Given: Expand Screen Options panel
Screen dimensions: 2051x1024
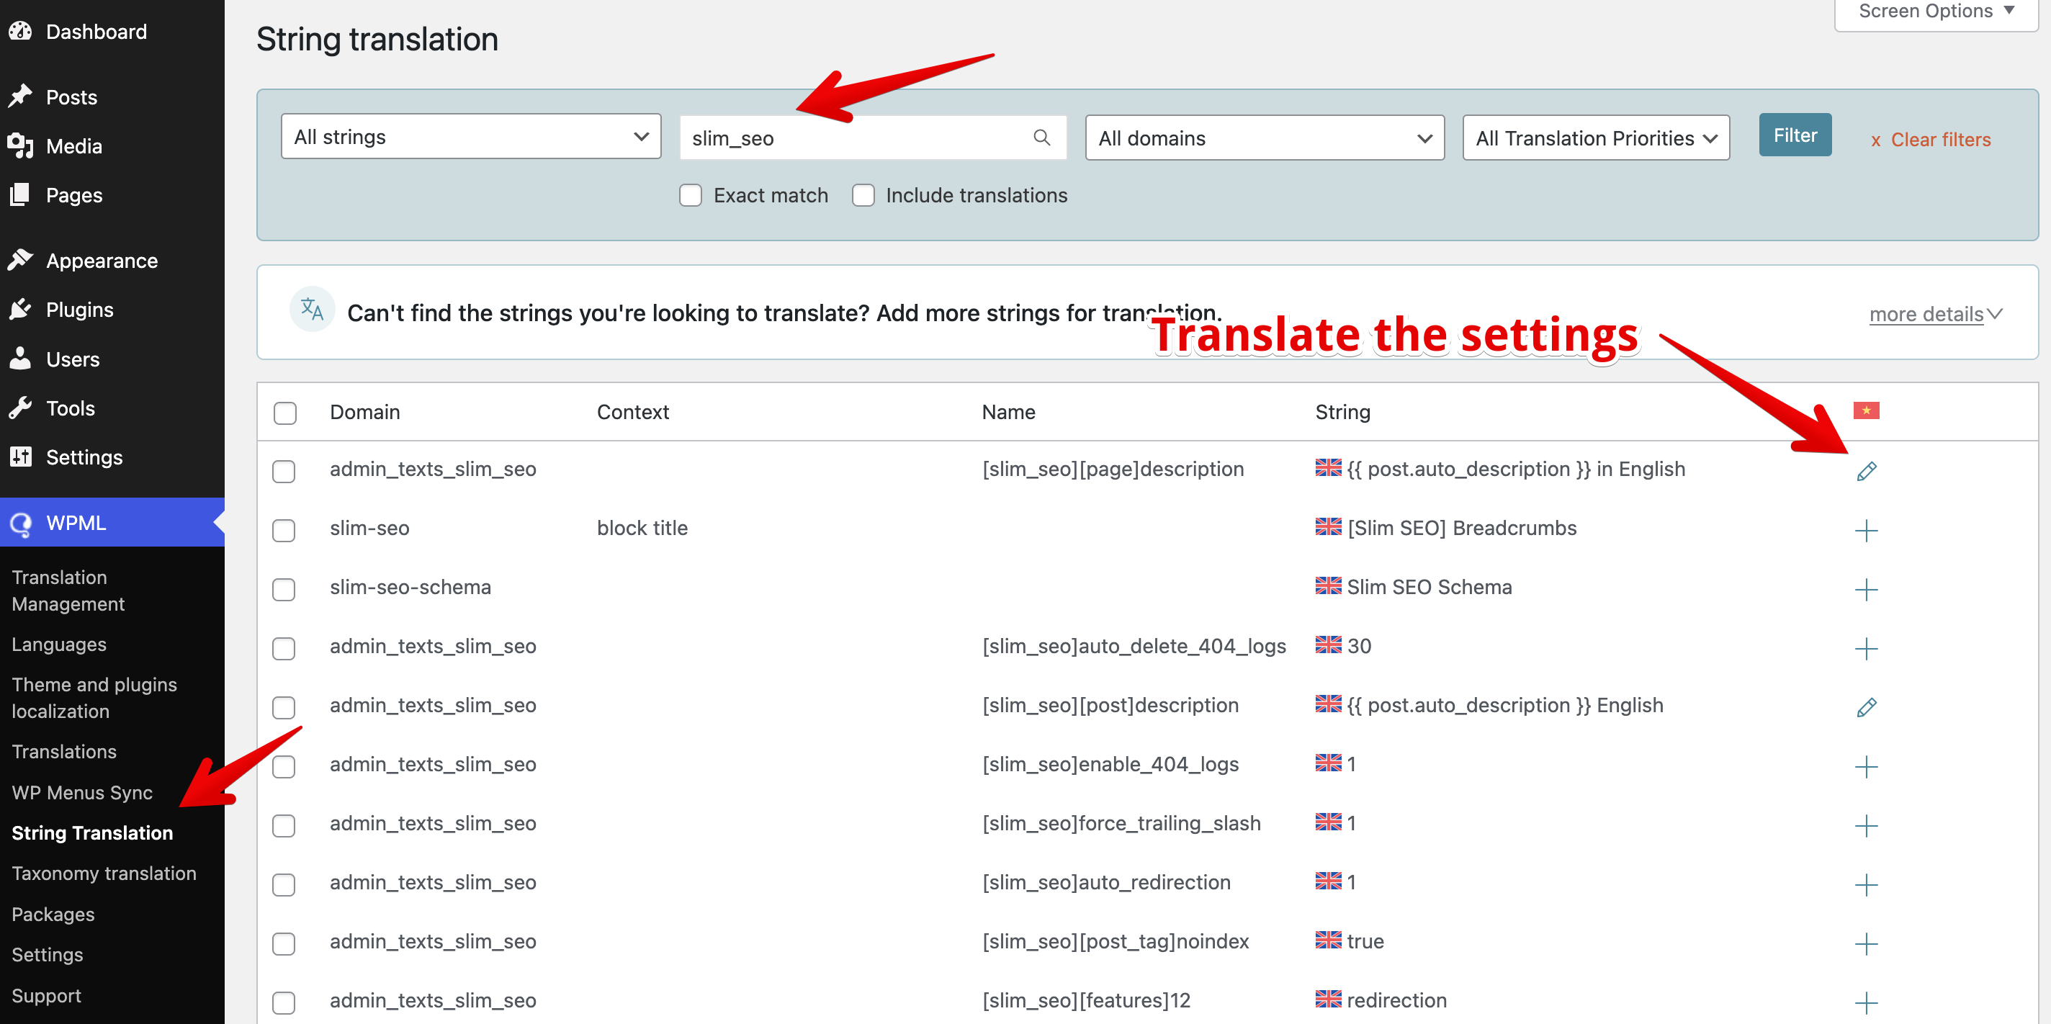Looking at the screenshot, I should [1936, 12].
